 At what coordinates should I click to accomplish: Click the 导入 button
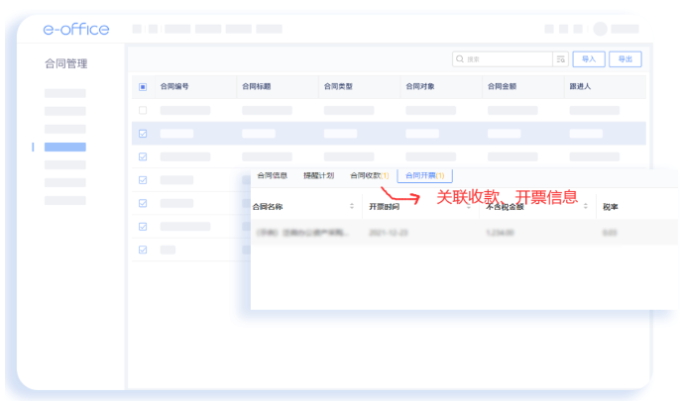(590, 59)
